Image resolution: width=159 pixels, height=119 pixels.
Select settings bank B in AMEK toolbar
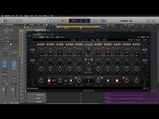[x=82, y=40]
